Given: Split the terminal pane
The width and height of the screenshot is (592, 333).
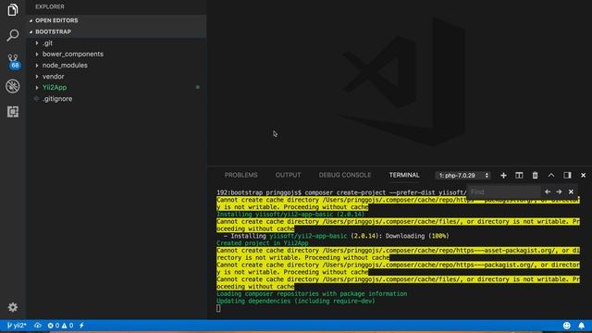Looking at the screenshot, I should pos(519,175).
